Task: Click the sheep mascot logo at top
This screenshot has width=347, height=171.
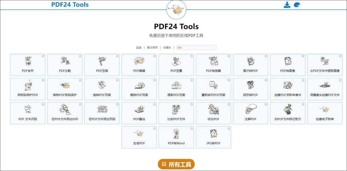Action: 176,10
